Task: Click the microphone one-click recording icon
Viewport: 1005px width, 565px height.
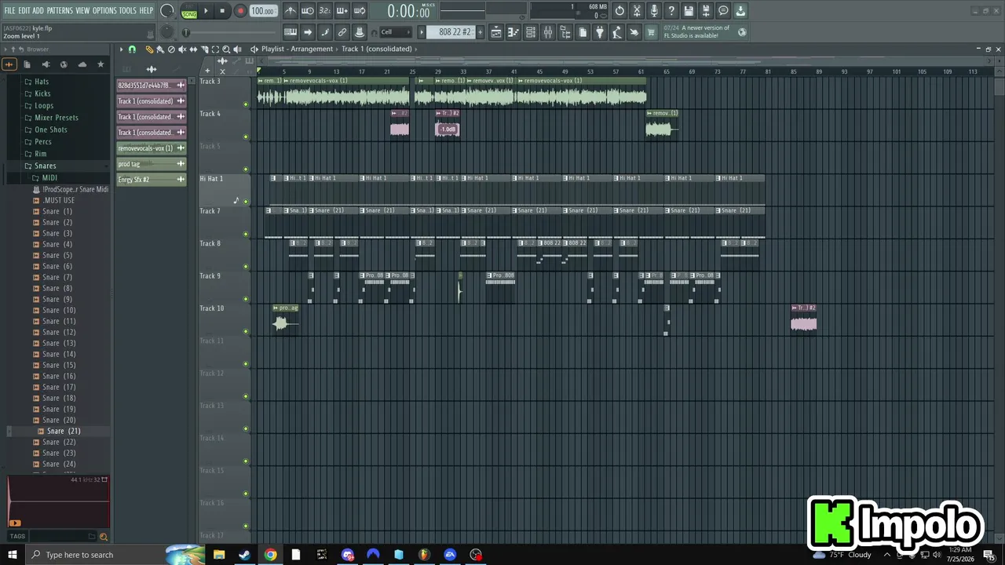Action: [x=654, y=11]
